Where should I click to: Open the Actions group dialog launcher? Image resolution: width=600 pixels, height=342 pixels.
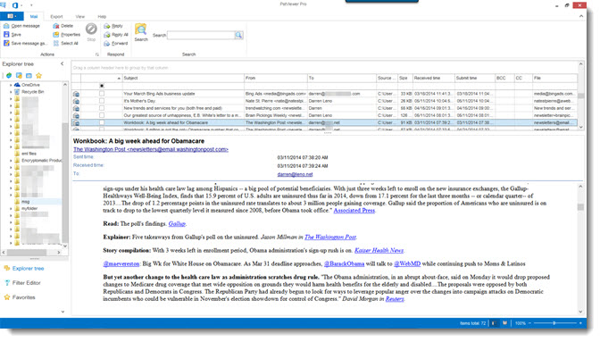pos(97,54)
